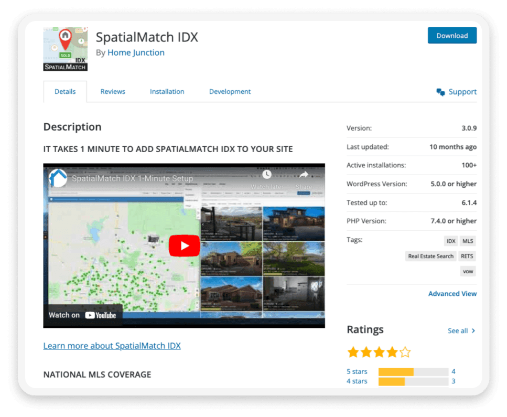Click the YouTube logo in video
507x417 pixels.
tap(101, 315)
